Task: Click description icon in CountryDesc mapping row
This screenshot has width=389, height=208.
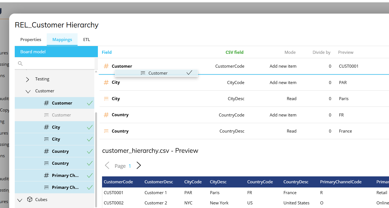Action: click(x=106, y=131)
